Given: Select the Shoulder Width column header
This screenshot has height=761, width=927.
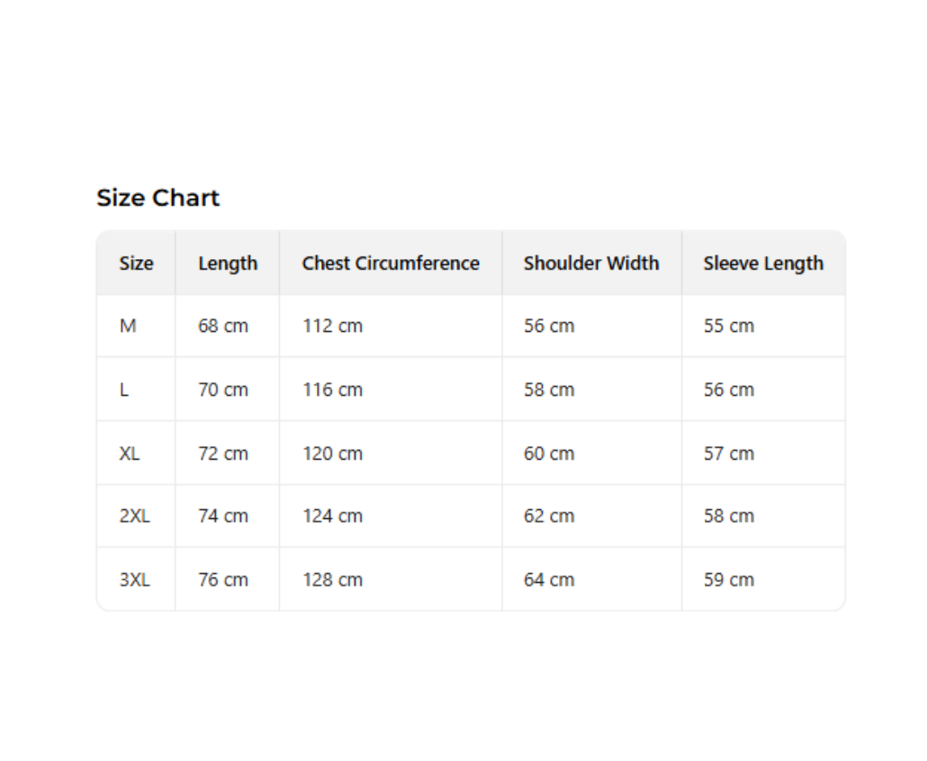Looking at the screenshot, I should [x=591, y=264].
